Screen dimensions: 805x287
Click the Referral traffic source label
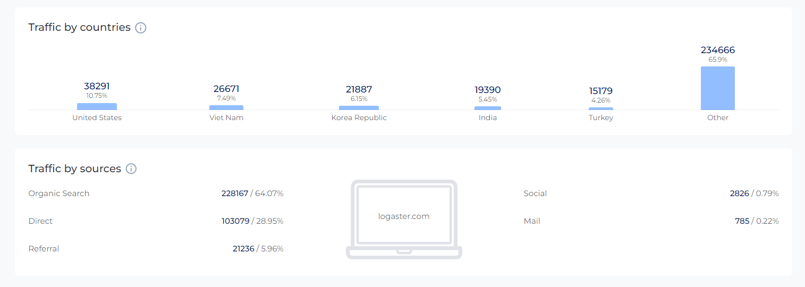click(44, 249)
